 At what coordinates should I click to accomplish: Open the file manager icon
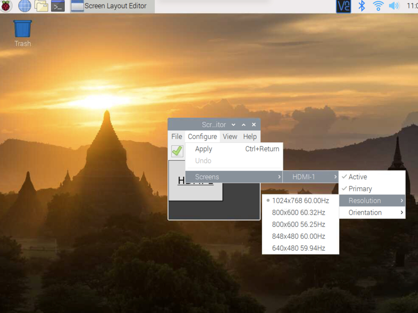pyautogui.click(x=41, y=6)
